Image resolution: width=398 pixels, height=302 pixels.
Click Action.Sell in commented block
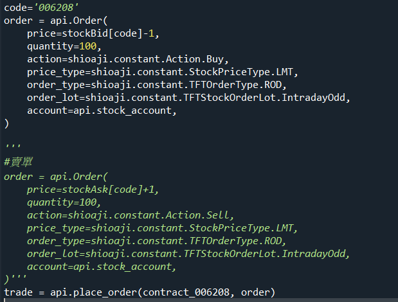coord(197,215)
